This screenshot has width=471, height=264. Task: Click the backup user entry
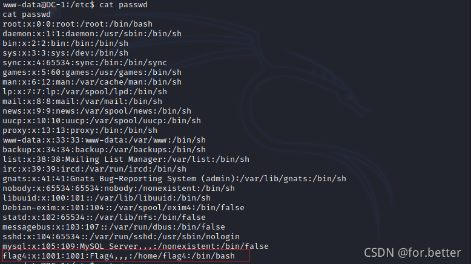104,150
